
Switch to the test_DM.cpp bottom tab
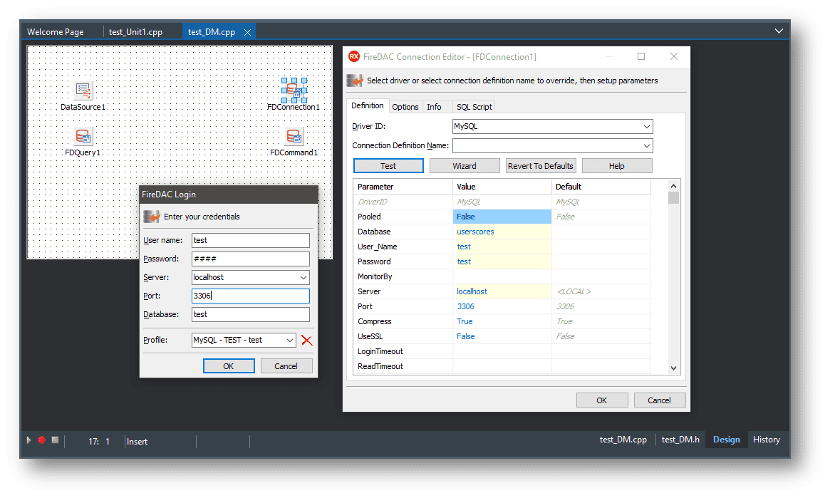[623, 440]
